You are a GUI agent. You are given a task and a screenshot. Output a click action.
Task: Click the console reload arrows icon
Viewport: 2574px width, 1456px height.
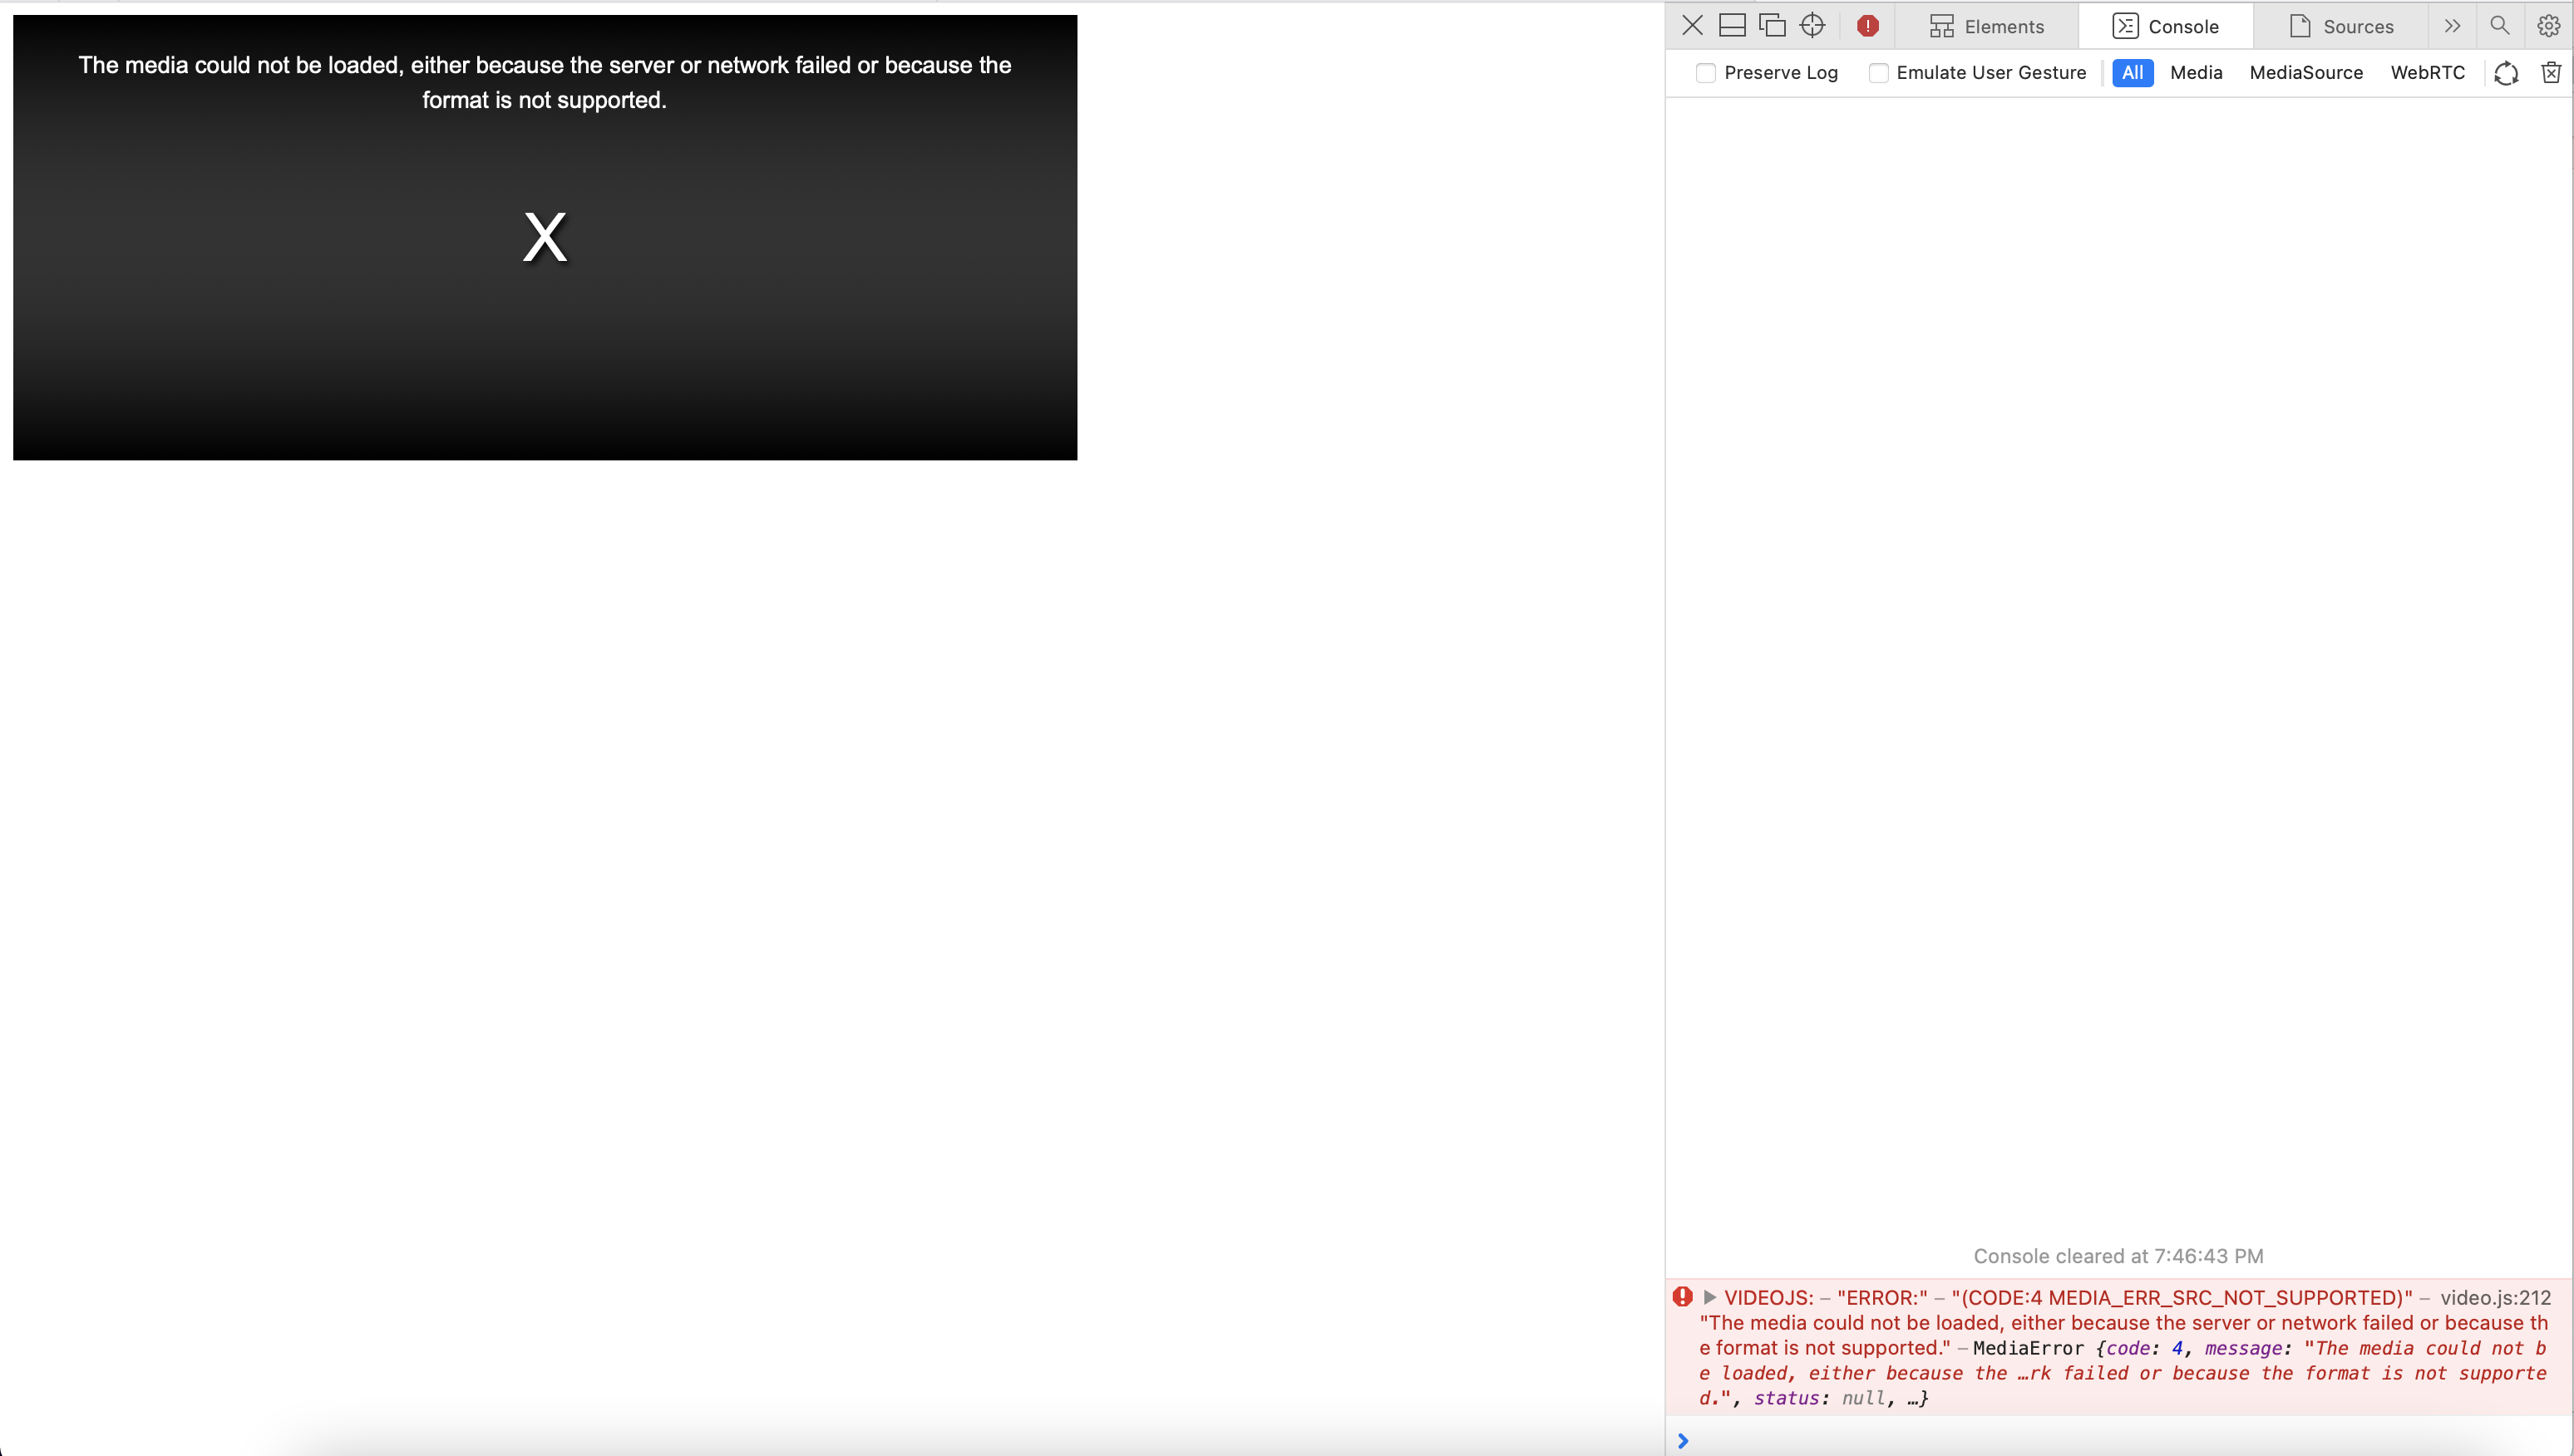point(2506,72)
